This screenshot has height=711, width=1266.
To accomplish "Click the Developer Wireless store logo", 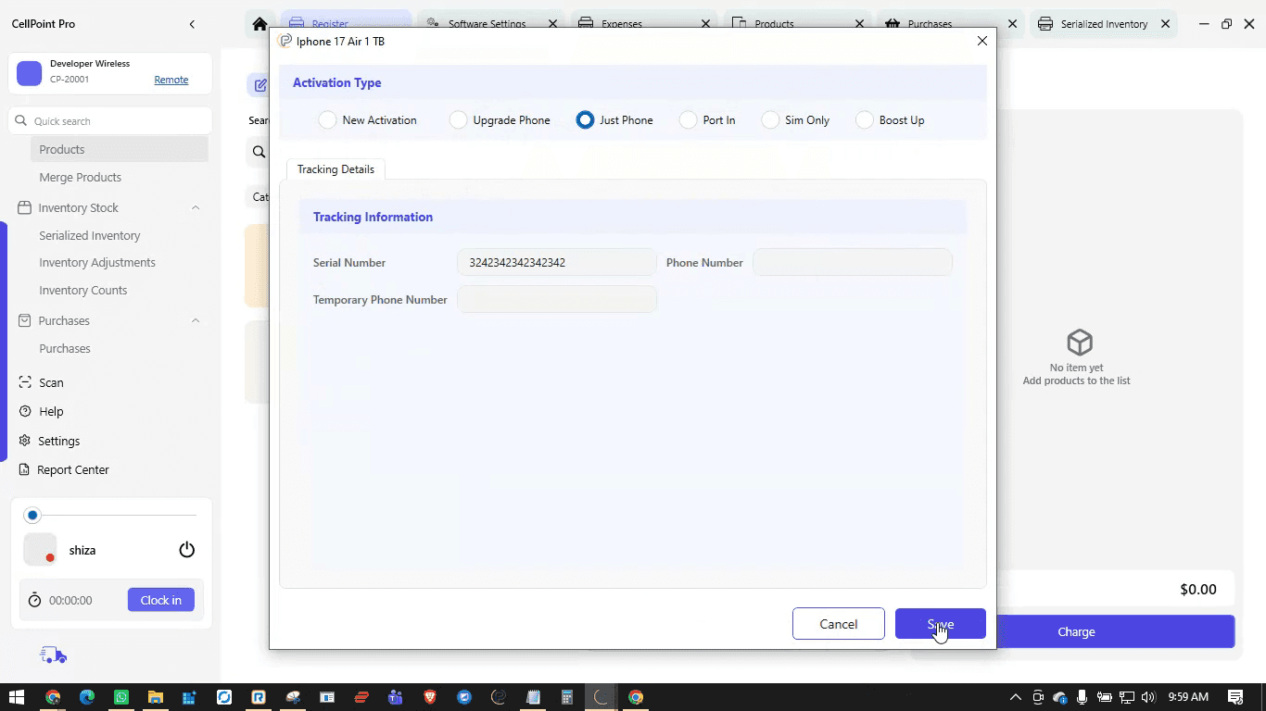I will 30,73.
